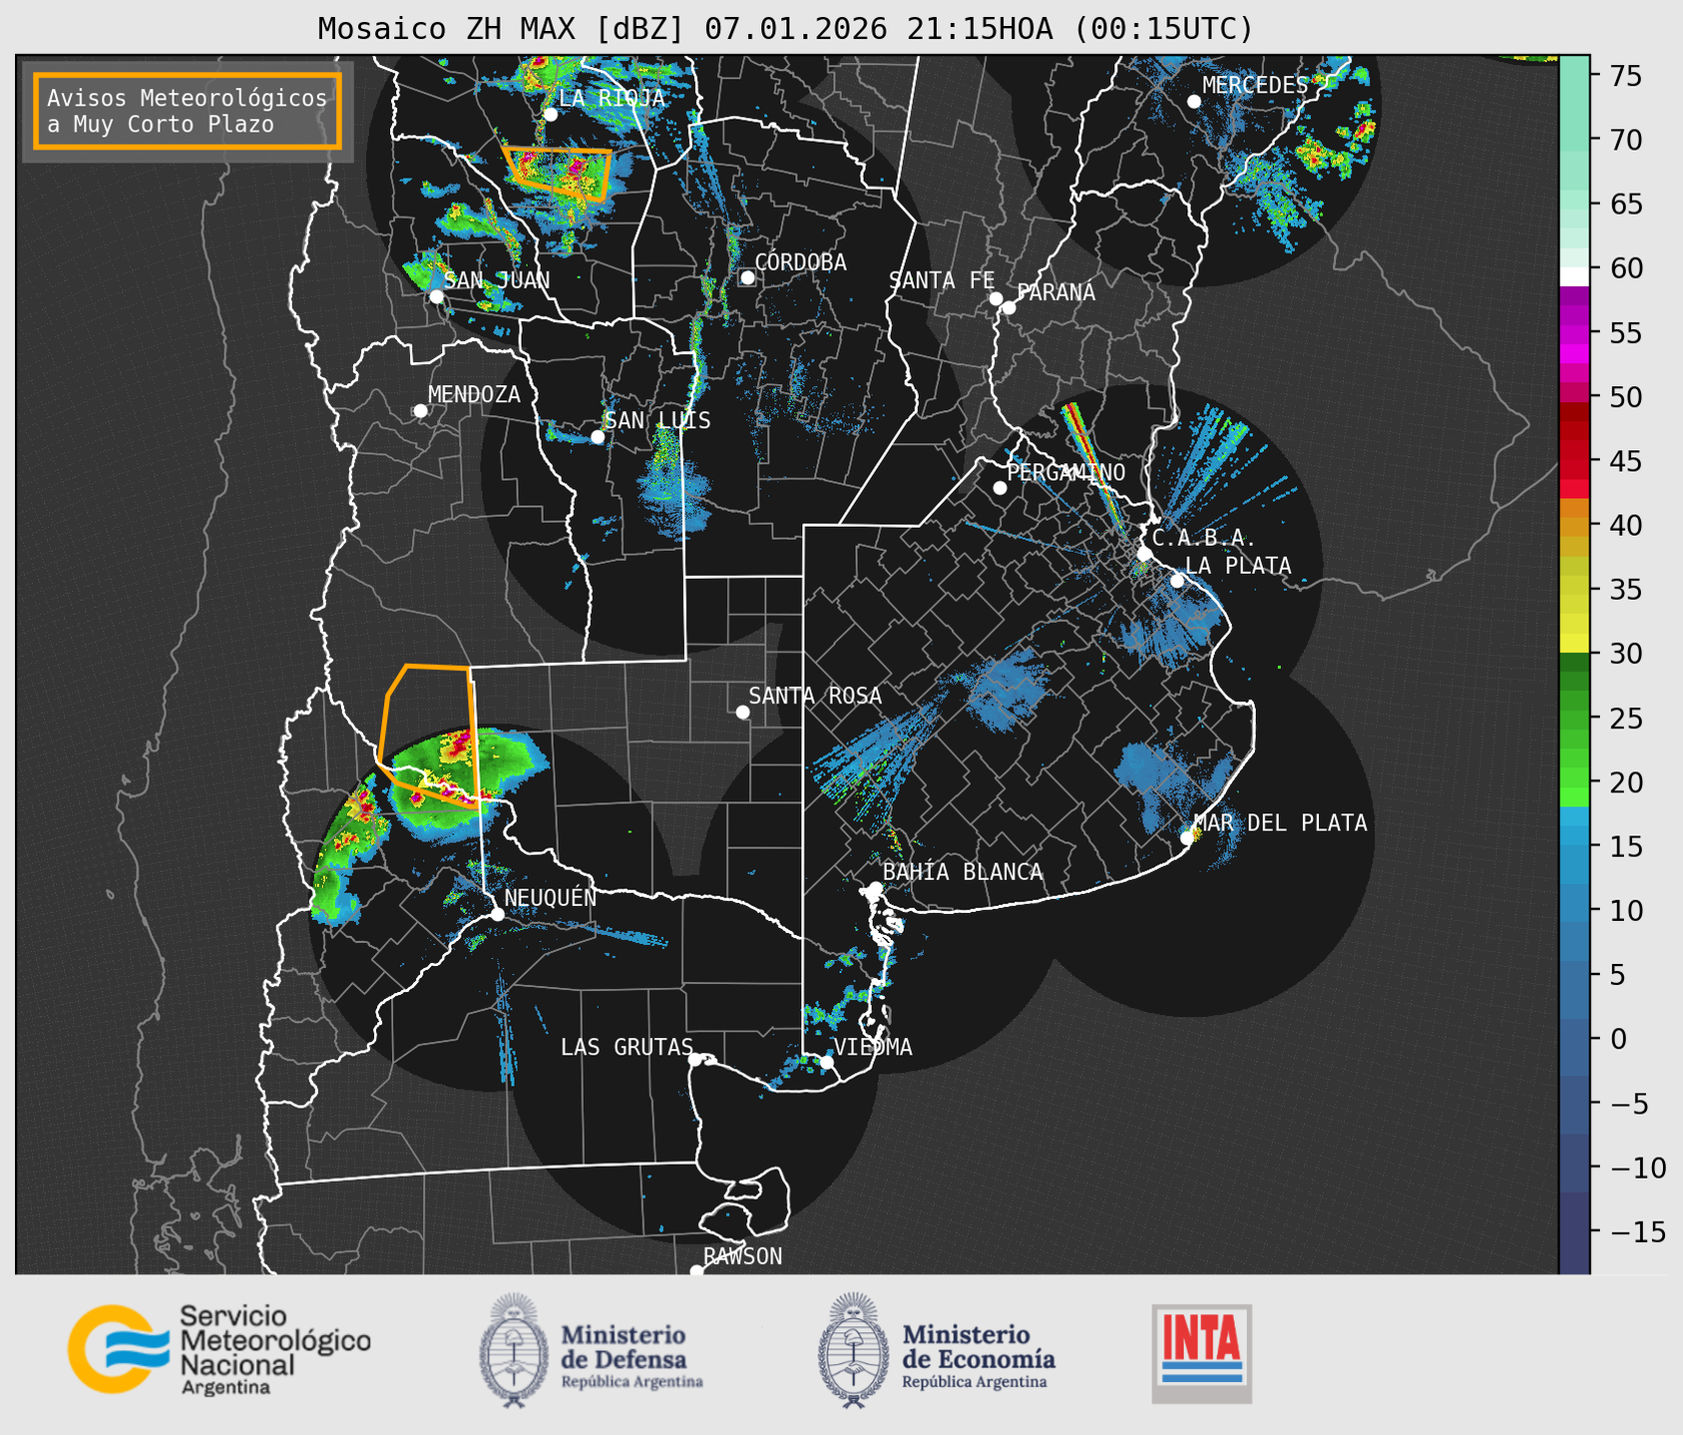The width and height of the screenshot is (1683, 1435).
Task: Click the '−15' tick label on the dBZ scale
Action: tap(1636, 1231)
